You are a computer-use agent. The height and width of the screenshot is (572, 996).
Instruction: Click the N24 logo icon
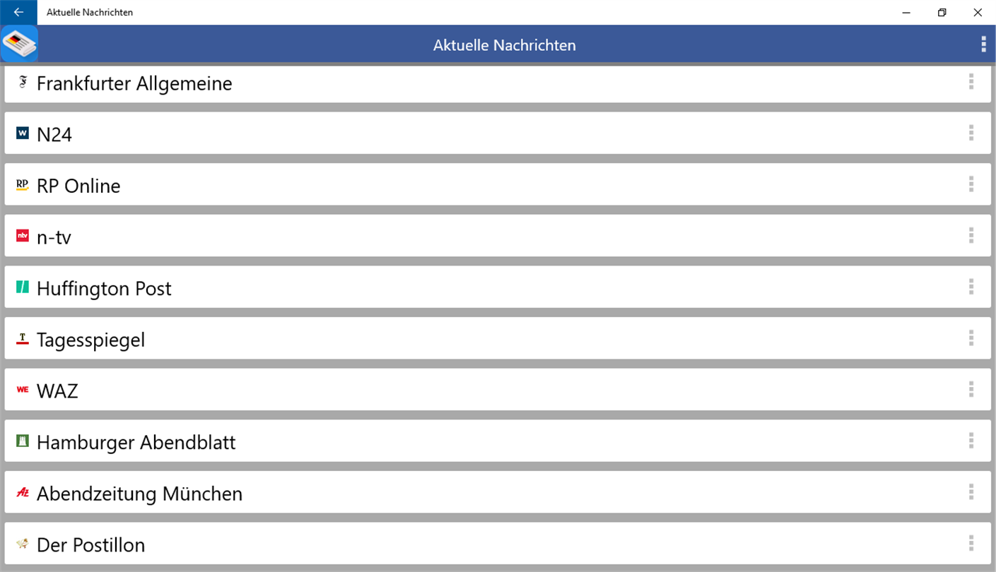[23, 133]
